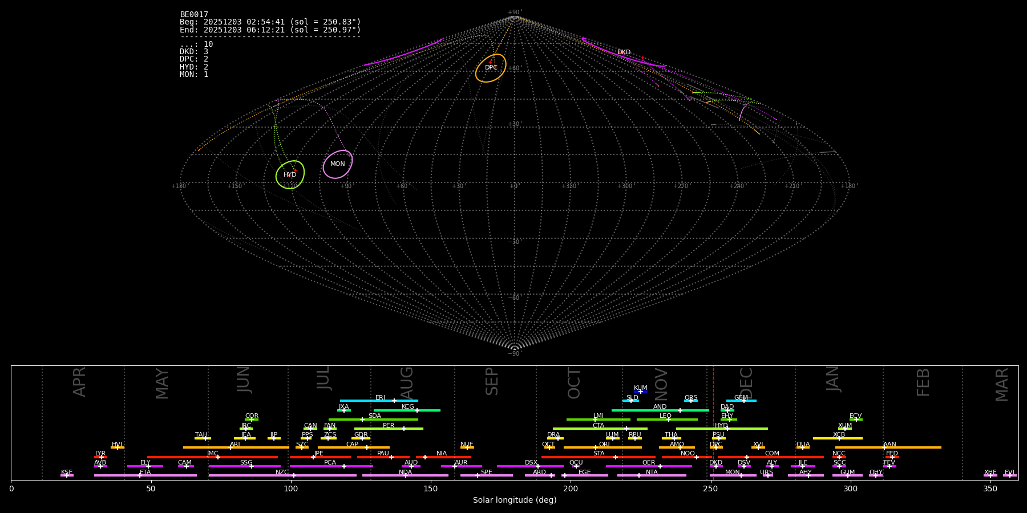Viewport: 1027px width, 513px height.
Task: Click the blue KUM shower bar
Action: (641, 392)
